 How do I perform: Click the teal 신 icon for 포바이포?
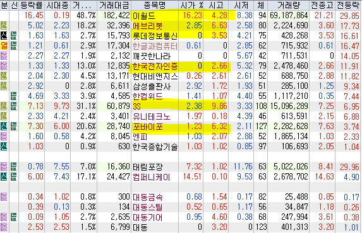[x=4, y=127]
